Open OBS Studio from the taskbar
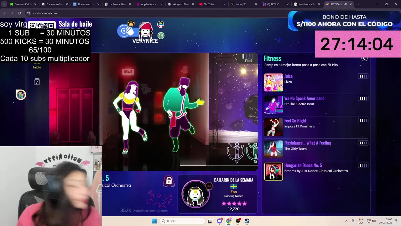This screenshot has width=401, height=226. click(238, 221)
